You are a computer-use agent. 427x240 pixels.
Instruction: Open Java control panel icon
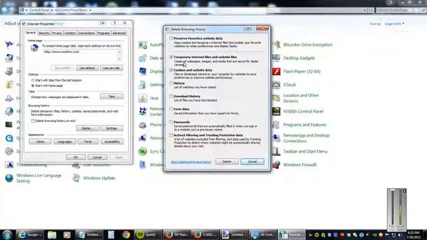tap(143, 98)
